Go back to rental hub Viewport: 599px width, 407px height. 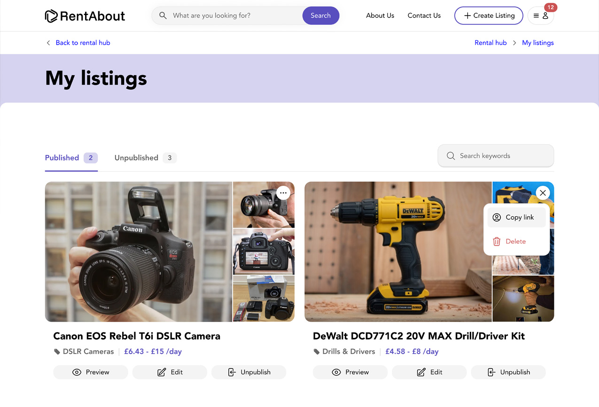83,43
